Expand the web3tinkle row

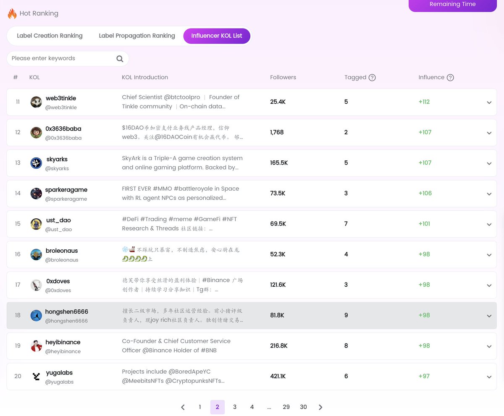(489, 102)
